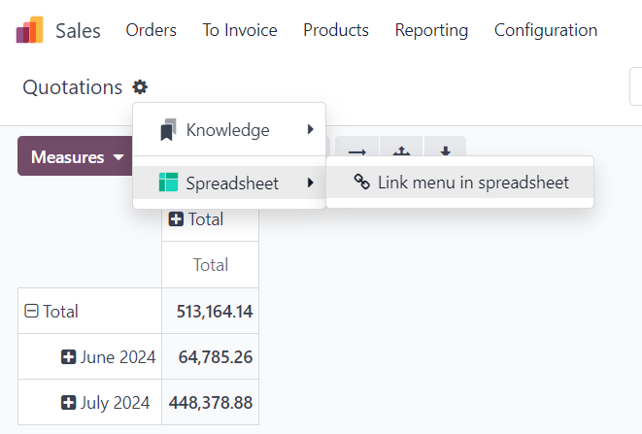
Task: Click the Products menu item
Action: pyautogui.click(x=335, y=30)
